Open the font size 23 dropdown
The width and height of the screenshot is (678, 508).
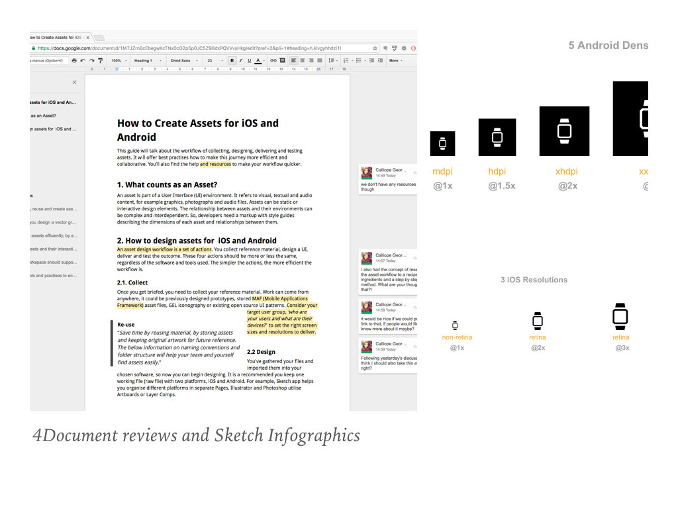pos(215,60)
